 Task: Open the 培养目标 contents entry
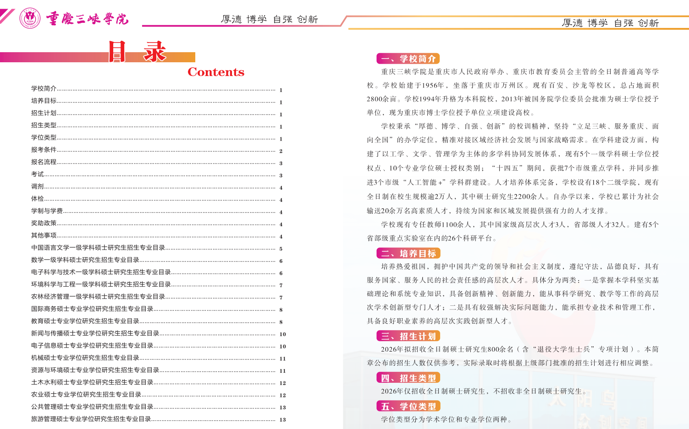[x=157, y=101]
